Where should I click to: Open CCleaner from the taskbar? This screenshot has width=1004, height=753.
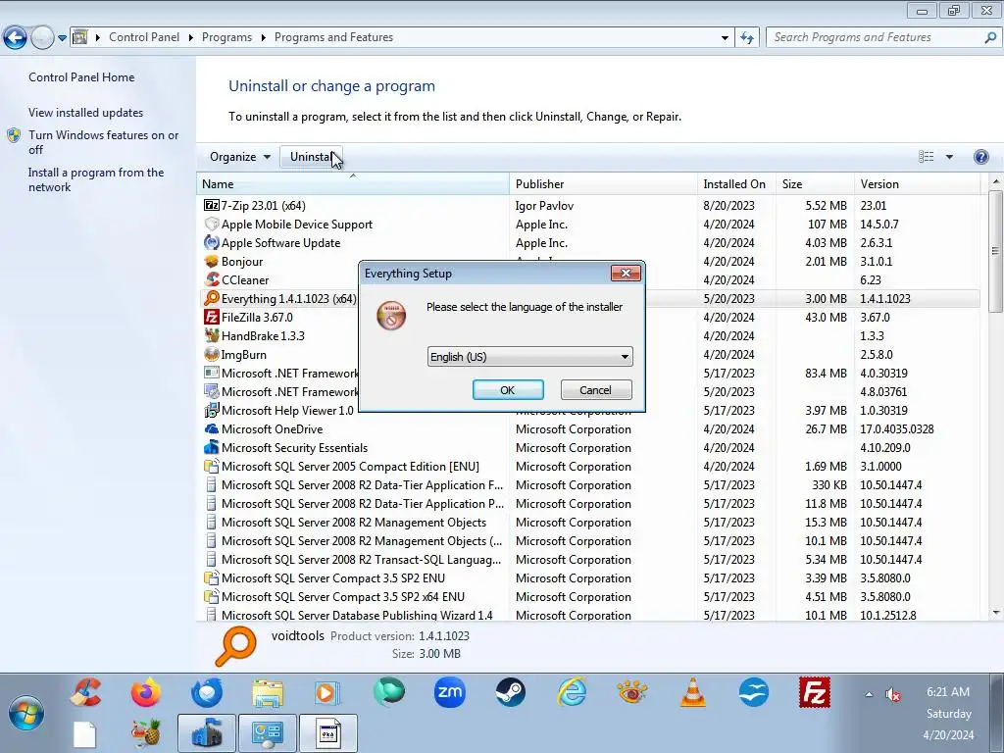[x=86, y=692]
